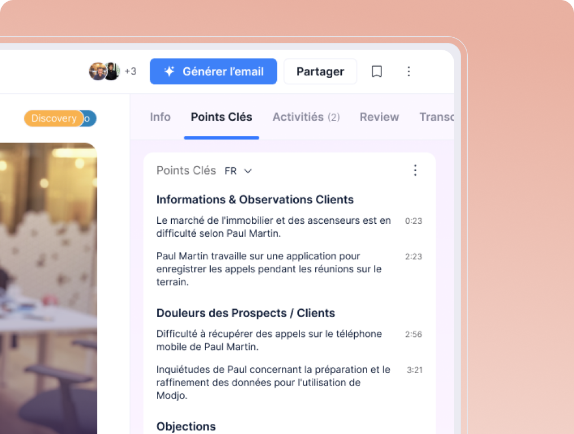Viewport: 574px width, 434px height.
Task: Select the 'Paul Martin travaille sur une application' point
Action: pos(269,269)
